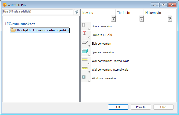
Task: Click folder icon of Ifc objektin konversio
Action: pyautogui.click(x=13, y=30)
